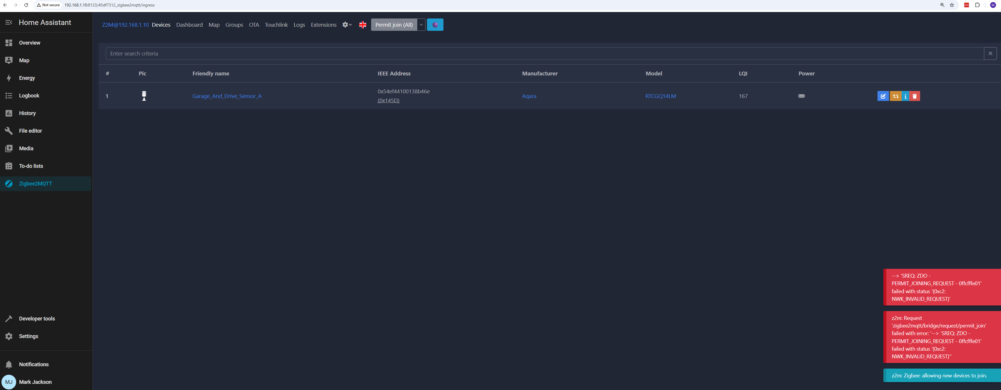The height and width of the screenshot is (390, 1001).
Task: View the Logs tab
Action: pos(299,25)
